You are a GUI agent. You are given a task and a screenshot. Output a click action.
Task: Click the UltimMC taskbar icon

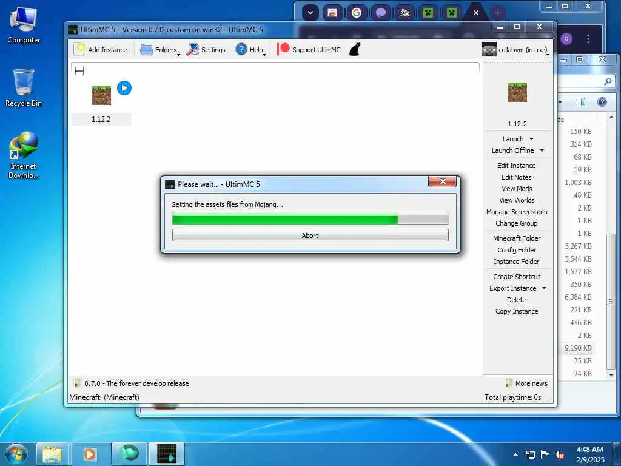pyautogui.click(x=166, y=454)
